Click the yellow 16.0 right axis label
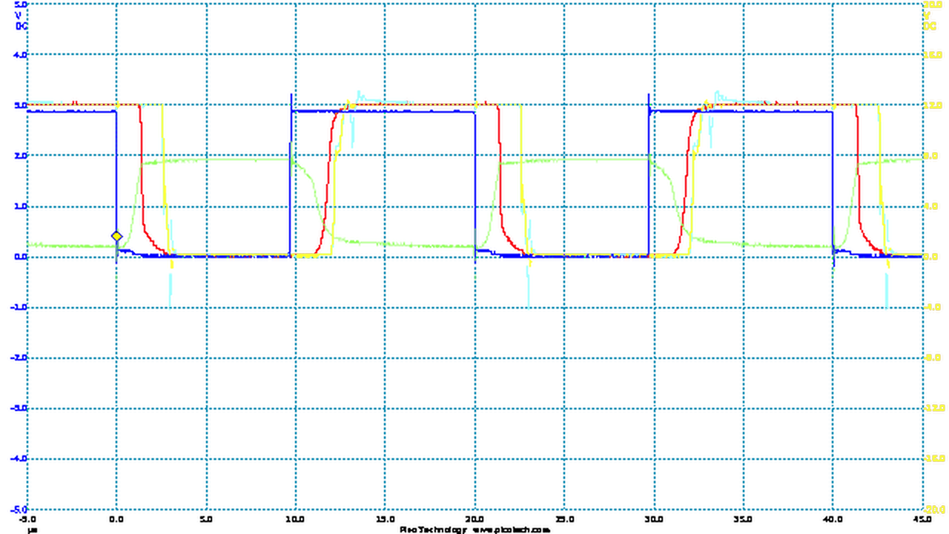This screenshot has height=534, width=949. [932, 55]
